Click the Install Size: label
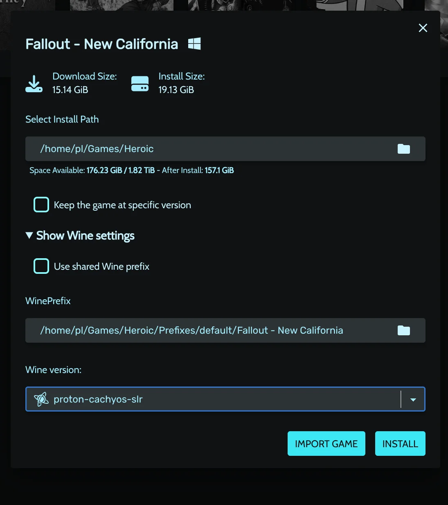This screenshot has width=448, height=505. 182,76
